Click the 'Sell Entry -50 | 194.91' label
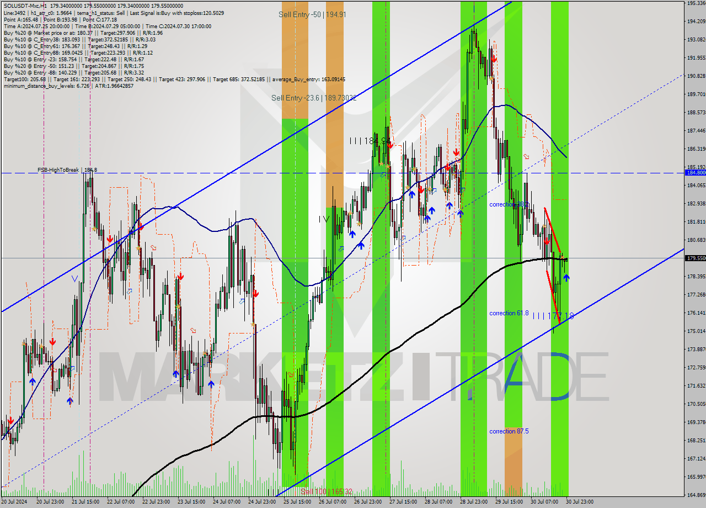Viewport: 706px width, 508px height. tap(312, 14)
